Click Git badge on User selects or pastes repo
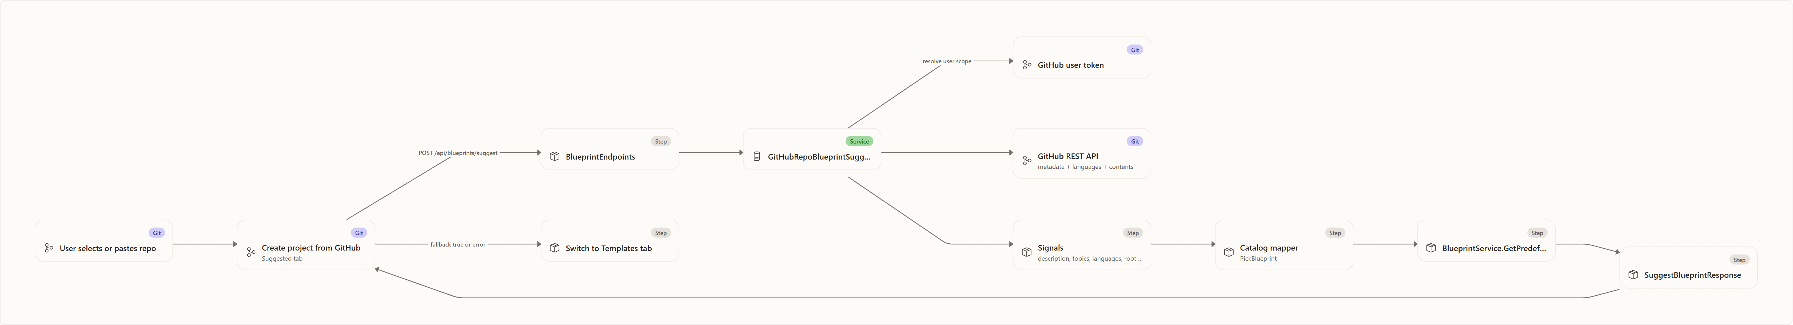Viewport: 1793px width, 325px height. tap(157, 233)
